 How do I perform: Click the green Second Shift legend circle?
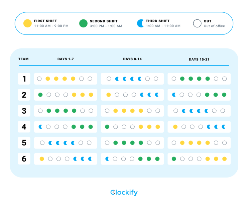click(x=83, y=23)
